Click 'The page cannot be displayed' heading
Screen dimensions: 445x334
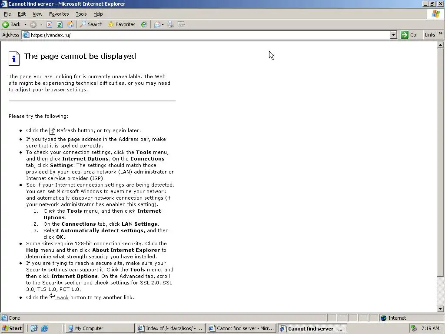[x=80, y=56]
